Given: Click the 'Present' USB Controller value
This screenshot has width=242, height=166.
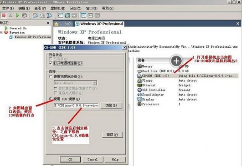Looking at the screenshot, I should (x=184, y=90).
